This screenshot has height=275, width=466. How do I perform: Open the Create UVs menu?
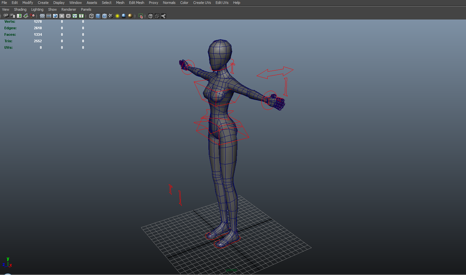pos(202,3)
